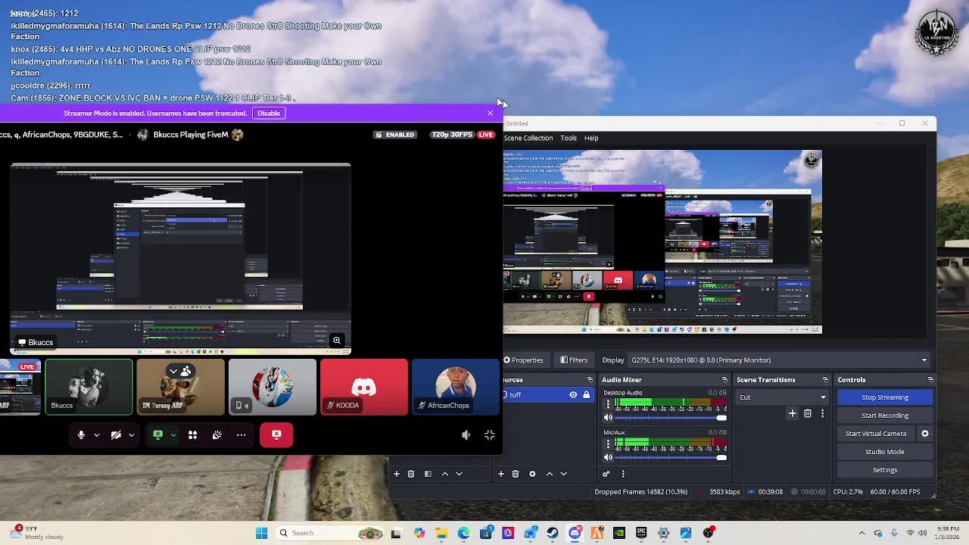
Task: Turn on camera in Discord call controls
Action: 116,435
